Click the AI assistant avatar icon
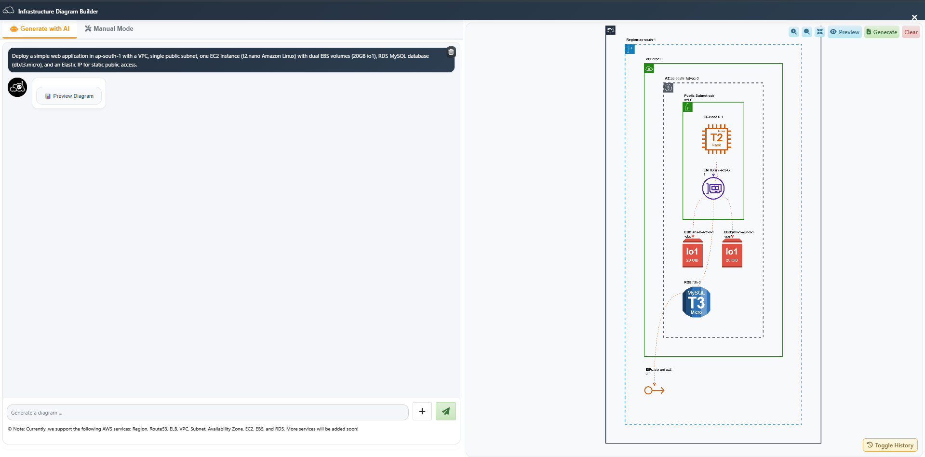This screenshot has height=457, width=925. click(17, 87)
